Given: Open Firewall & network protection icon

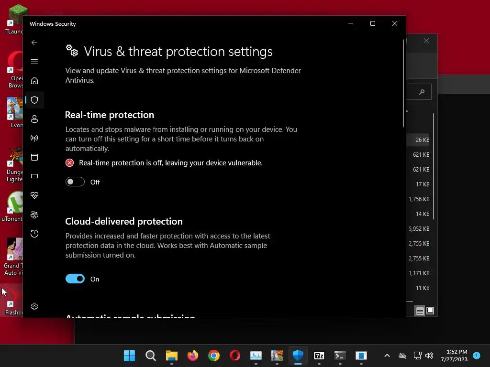Looking at the screenshot, I should click(x=34, y=138).
